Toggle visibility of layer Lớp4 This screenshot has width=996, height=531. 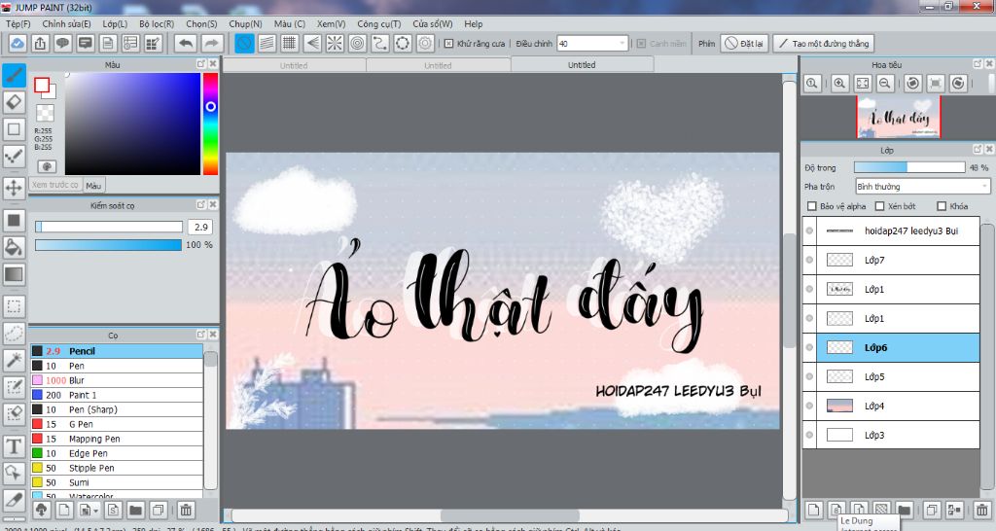[809, 406]
